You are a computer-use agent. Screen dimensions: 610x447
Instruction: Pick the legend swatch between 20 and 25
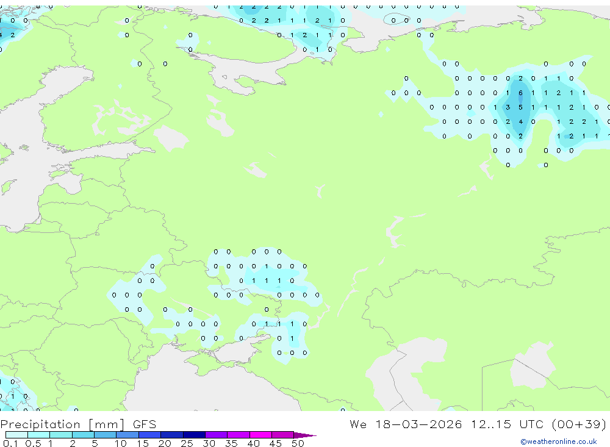[x=172, y=435]
